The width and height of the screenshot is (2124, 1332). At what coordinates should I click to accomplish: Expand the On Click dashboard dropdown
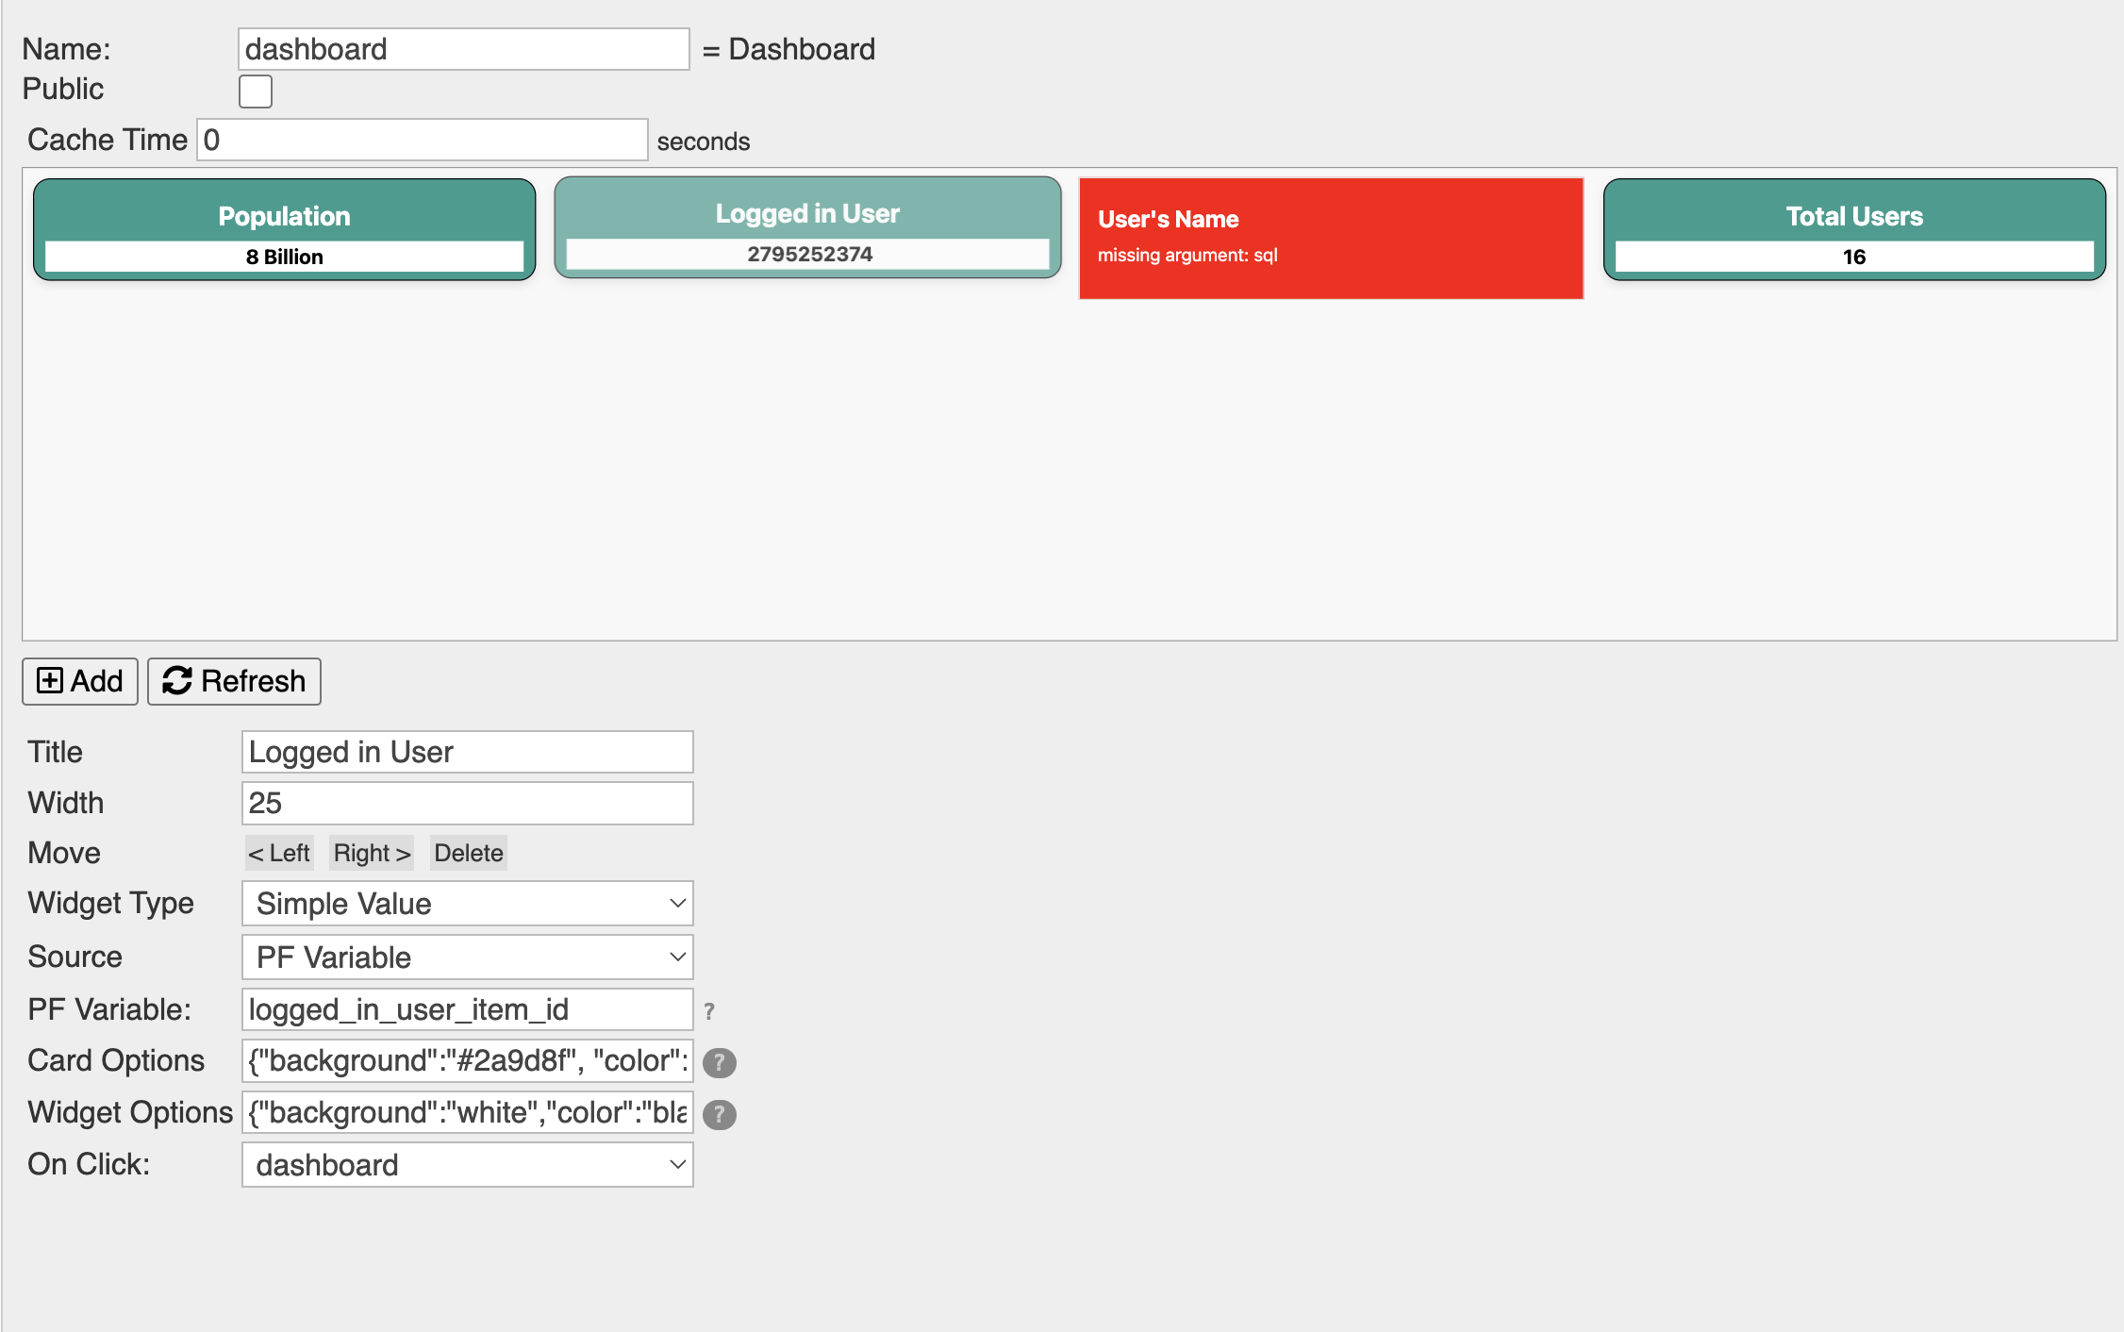pos(467,1164)
